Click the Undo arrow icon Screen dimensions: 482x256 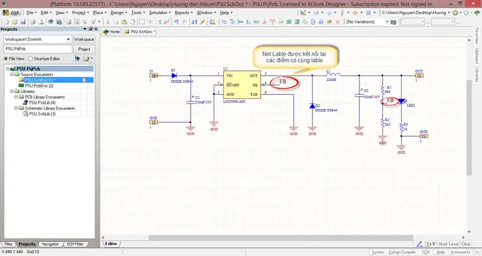point(177,22)
